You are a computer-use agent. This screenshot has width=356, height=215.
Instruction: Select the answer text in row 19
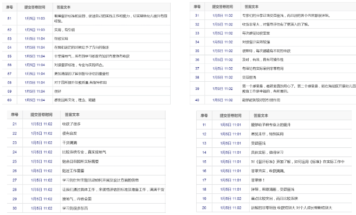(x=274, y=199)
